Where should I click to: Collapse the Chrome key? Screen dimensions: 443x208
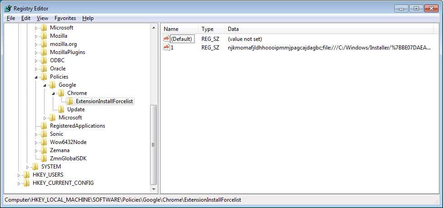(53, 94)
